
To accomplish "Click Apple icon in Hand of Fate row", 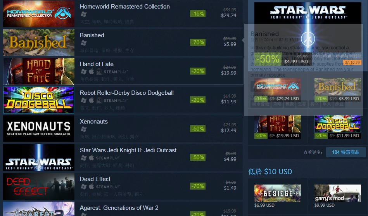I will (x=92, y=71).
